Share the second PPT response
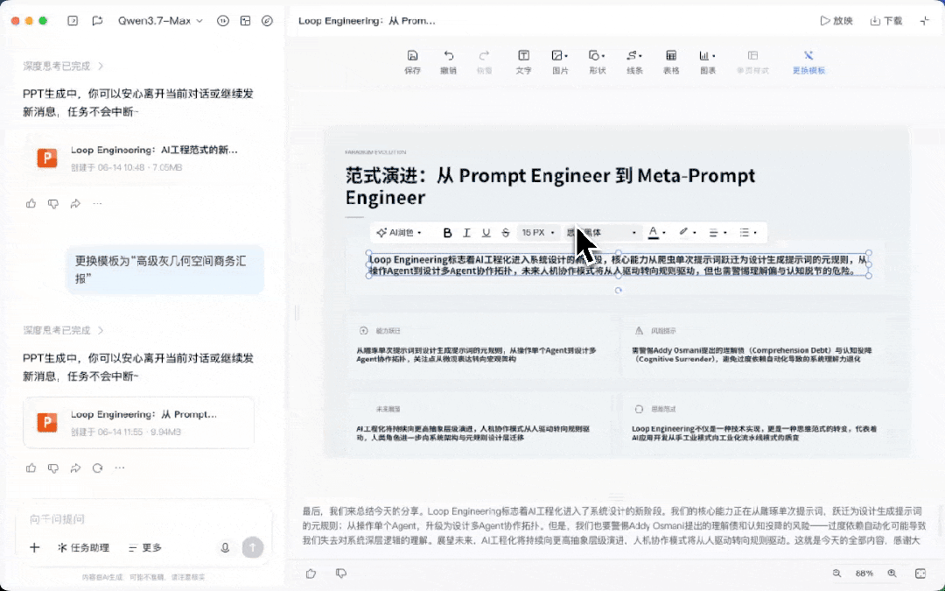 coord(75,468)
